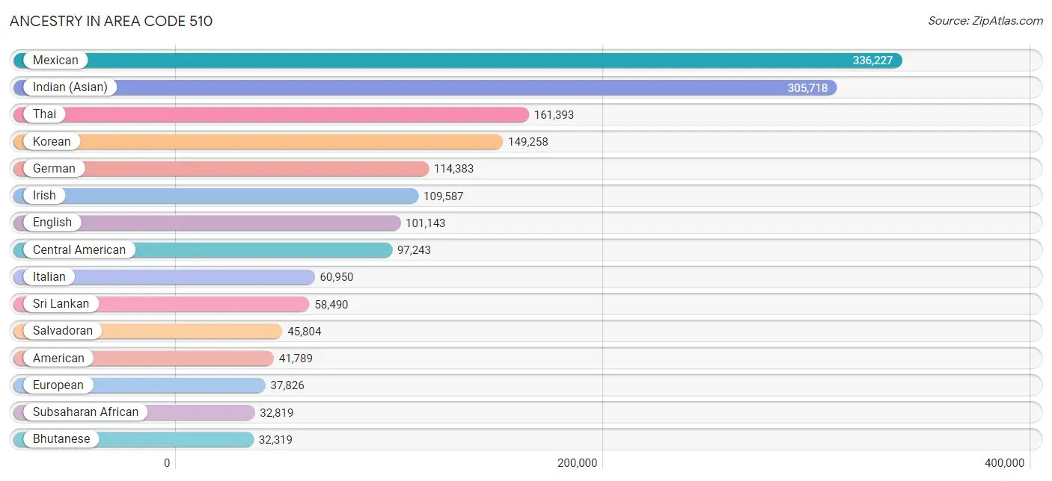
Task: Click the 200,000 axis tick label
Action: 578,463
